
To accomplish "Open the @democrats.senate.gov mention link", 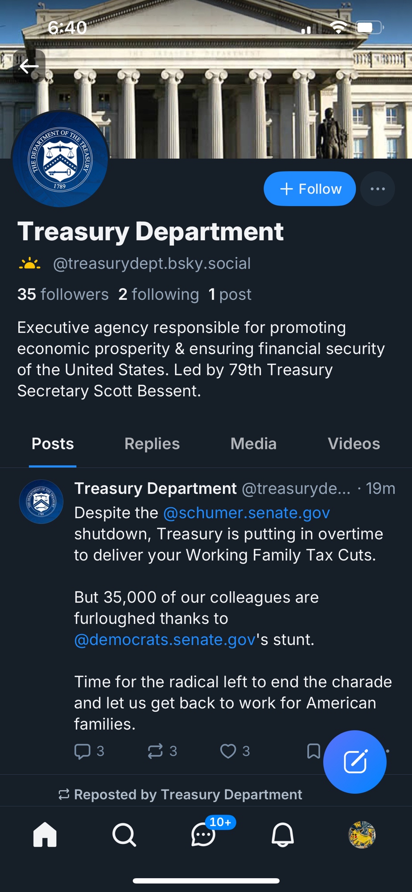I will tap(165, 640).
